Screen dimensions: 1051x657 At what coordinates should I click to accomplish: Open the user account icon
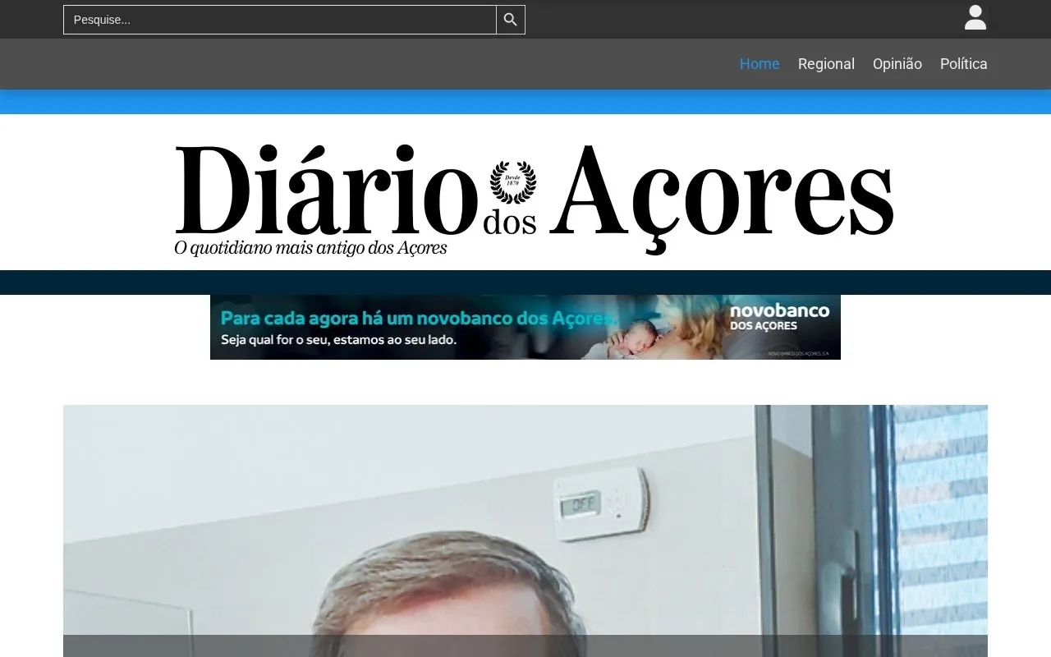click(x=975, y=18)
